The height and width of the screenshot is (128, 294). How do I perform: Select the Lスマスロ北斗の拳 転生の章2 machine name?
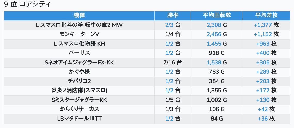[79, 25]
